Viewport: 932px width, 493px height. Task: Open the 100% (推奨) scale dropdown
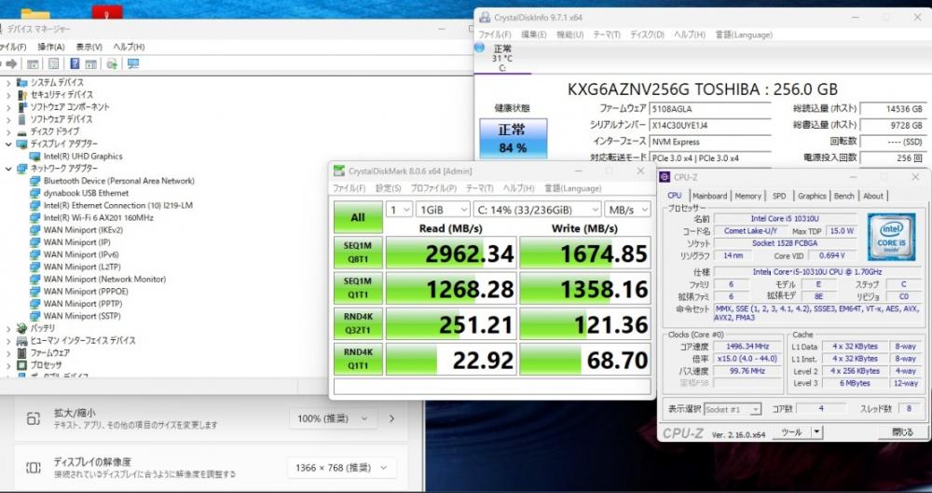(x=333, y=418)
